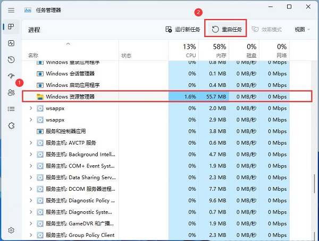Open the Users page in sidebar
The width and height of the screenshot is (319, 241).
(11, 92)
